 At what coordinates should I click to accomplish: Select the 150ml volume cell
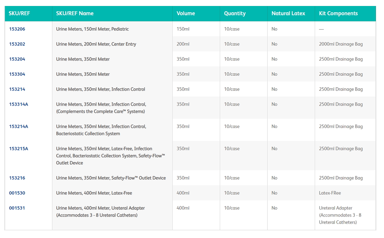click(x=183, y=29)
